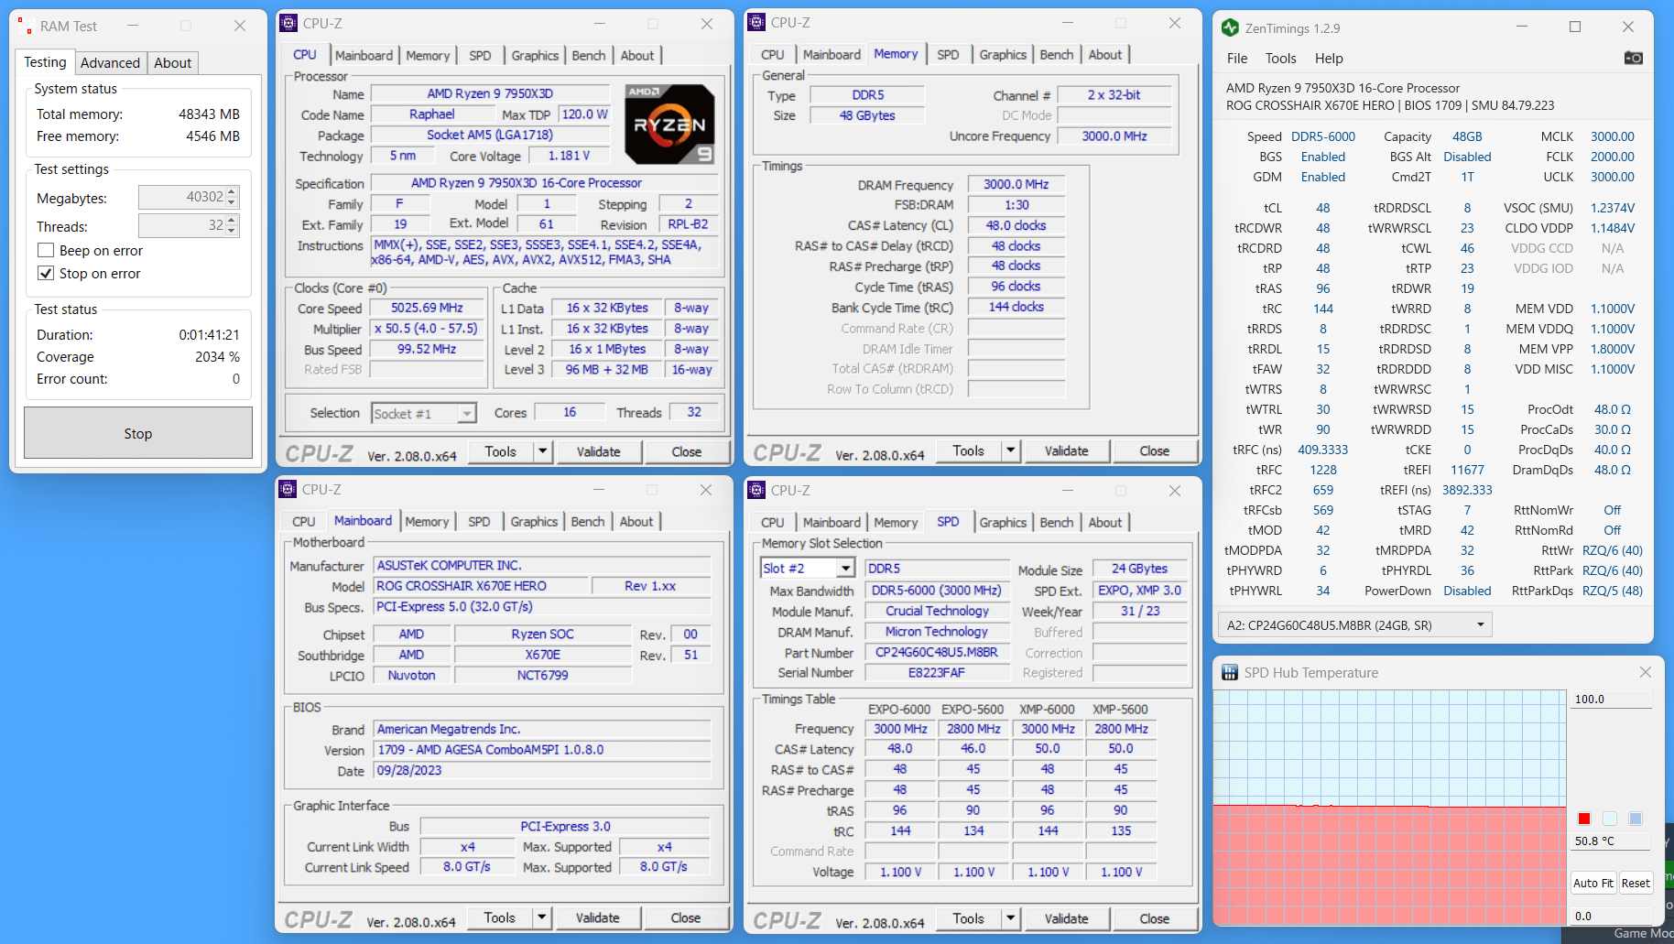
Task: Close the SPD Hub Temperature window
Action: [1645, 672]
